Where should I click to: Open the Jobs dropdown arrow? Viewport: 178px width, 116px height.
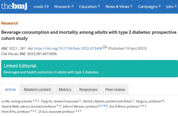tap(176, 6)
